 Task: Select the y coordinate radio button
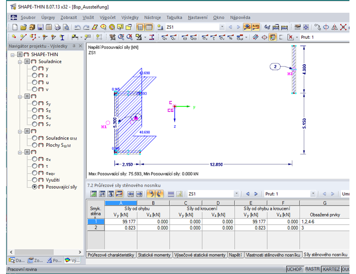(x=35, y=68)
